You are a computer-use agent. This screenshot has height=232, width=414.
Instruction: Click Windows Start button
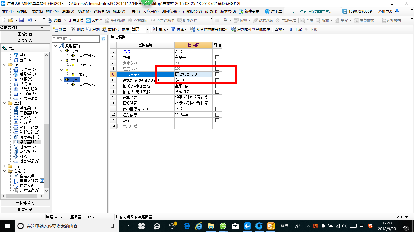[x=7, y=226]
